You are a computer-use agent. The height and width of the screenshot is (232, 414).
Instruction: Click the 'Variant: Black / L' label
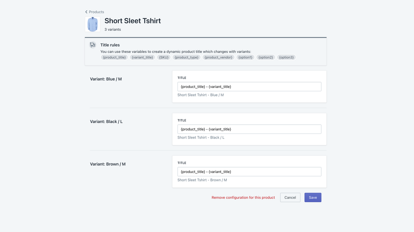(x=106, y=121)
